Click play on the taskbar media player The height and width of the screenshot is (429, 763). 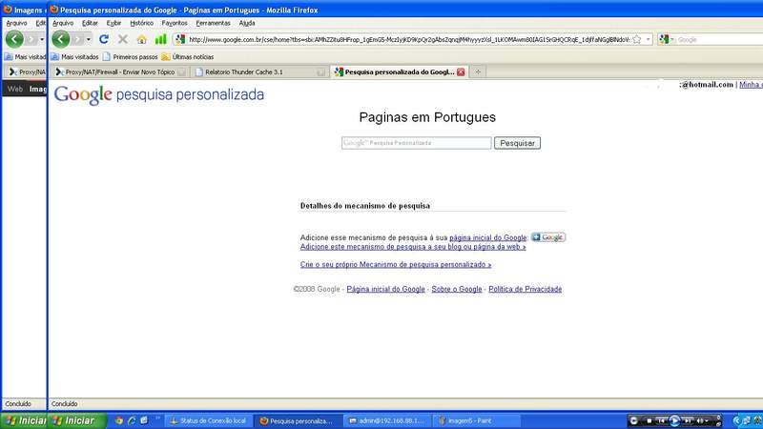[x=674, y=420]
